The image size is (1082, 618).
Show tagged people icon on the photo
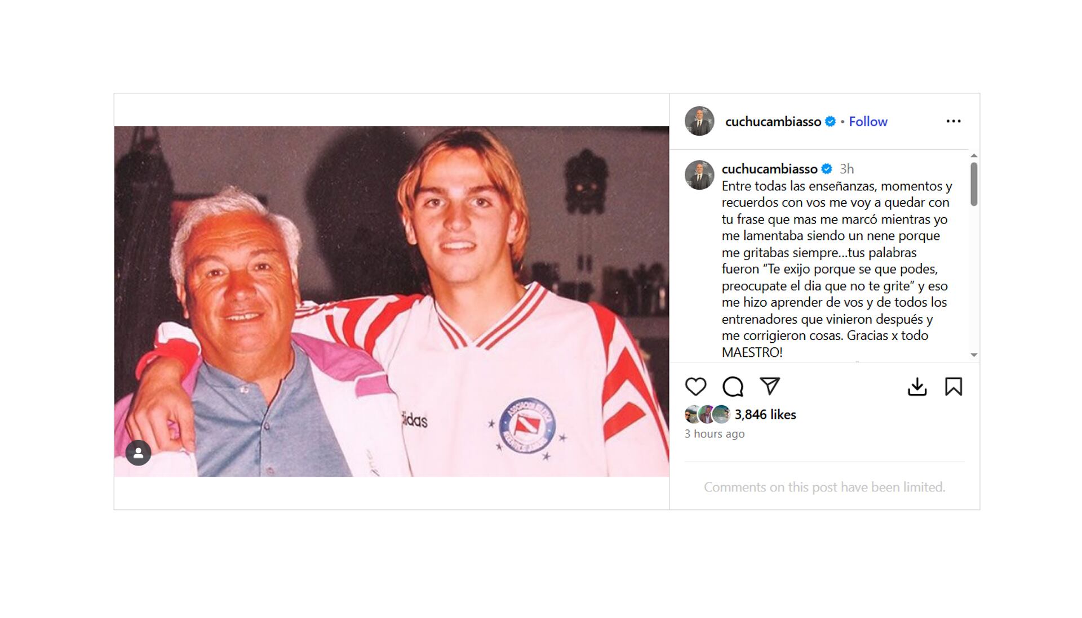pyautogui.click(x=138, y=453)
